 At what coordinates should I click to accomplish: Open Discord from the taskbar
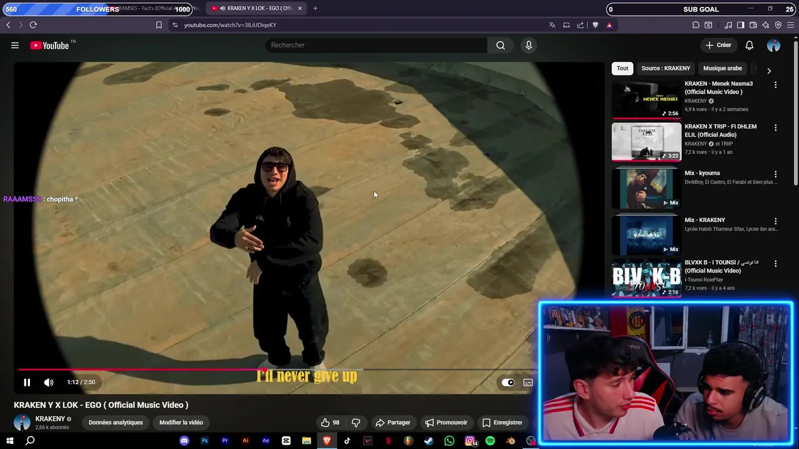[x=184, y=441]
